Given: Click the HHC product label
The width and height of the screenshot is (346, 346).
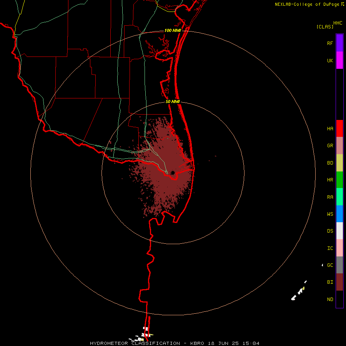Looking at the screenshot, I should [338, 23].
